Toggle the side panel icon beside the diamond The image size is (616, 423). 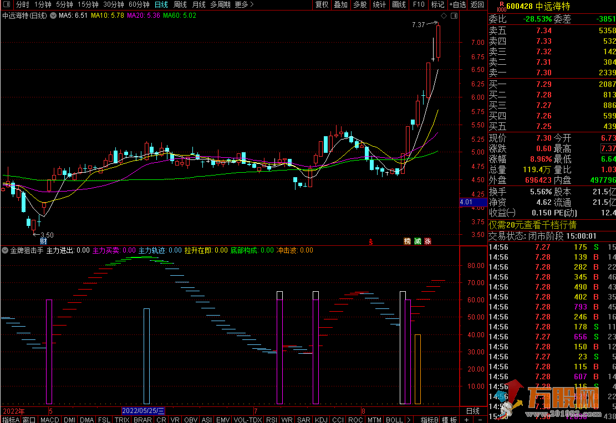(454, 16)
